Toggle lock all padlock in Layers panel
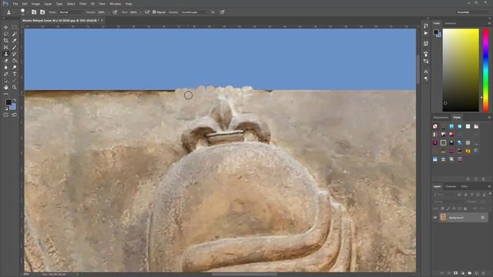The image size is (493, 277). pyautogui.click(x=465, y=209)
